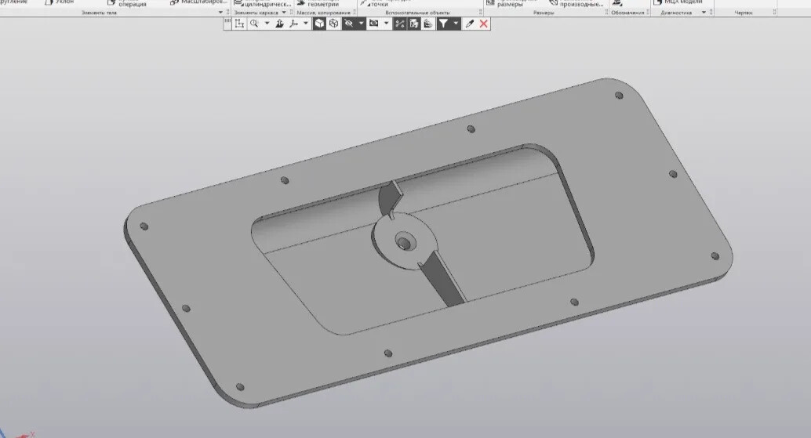Expand the Элементы каркаса panel arrow
This screenshot has width=811, height=438.
coord(284,13)
